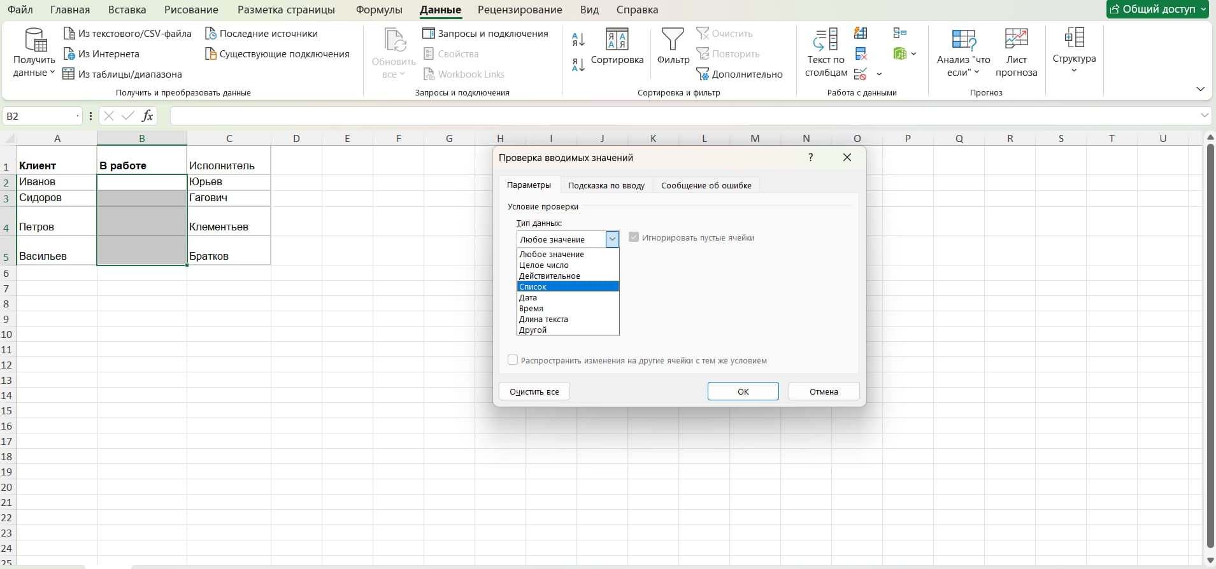Switch to the Сообщение об ошибке tab
The height and width of the screenshot is (569, 1216).
point(706,185)
